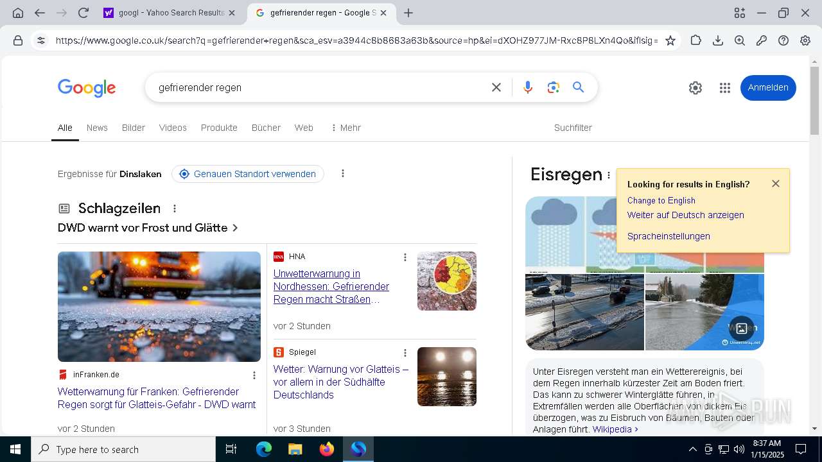
Task: Reload the page with refresh icon
Action: point(83,13)
